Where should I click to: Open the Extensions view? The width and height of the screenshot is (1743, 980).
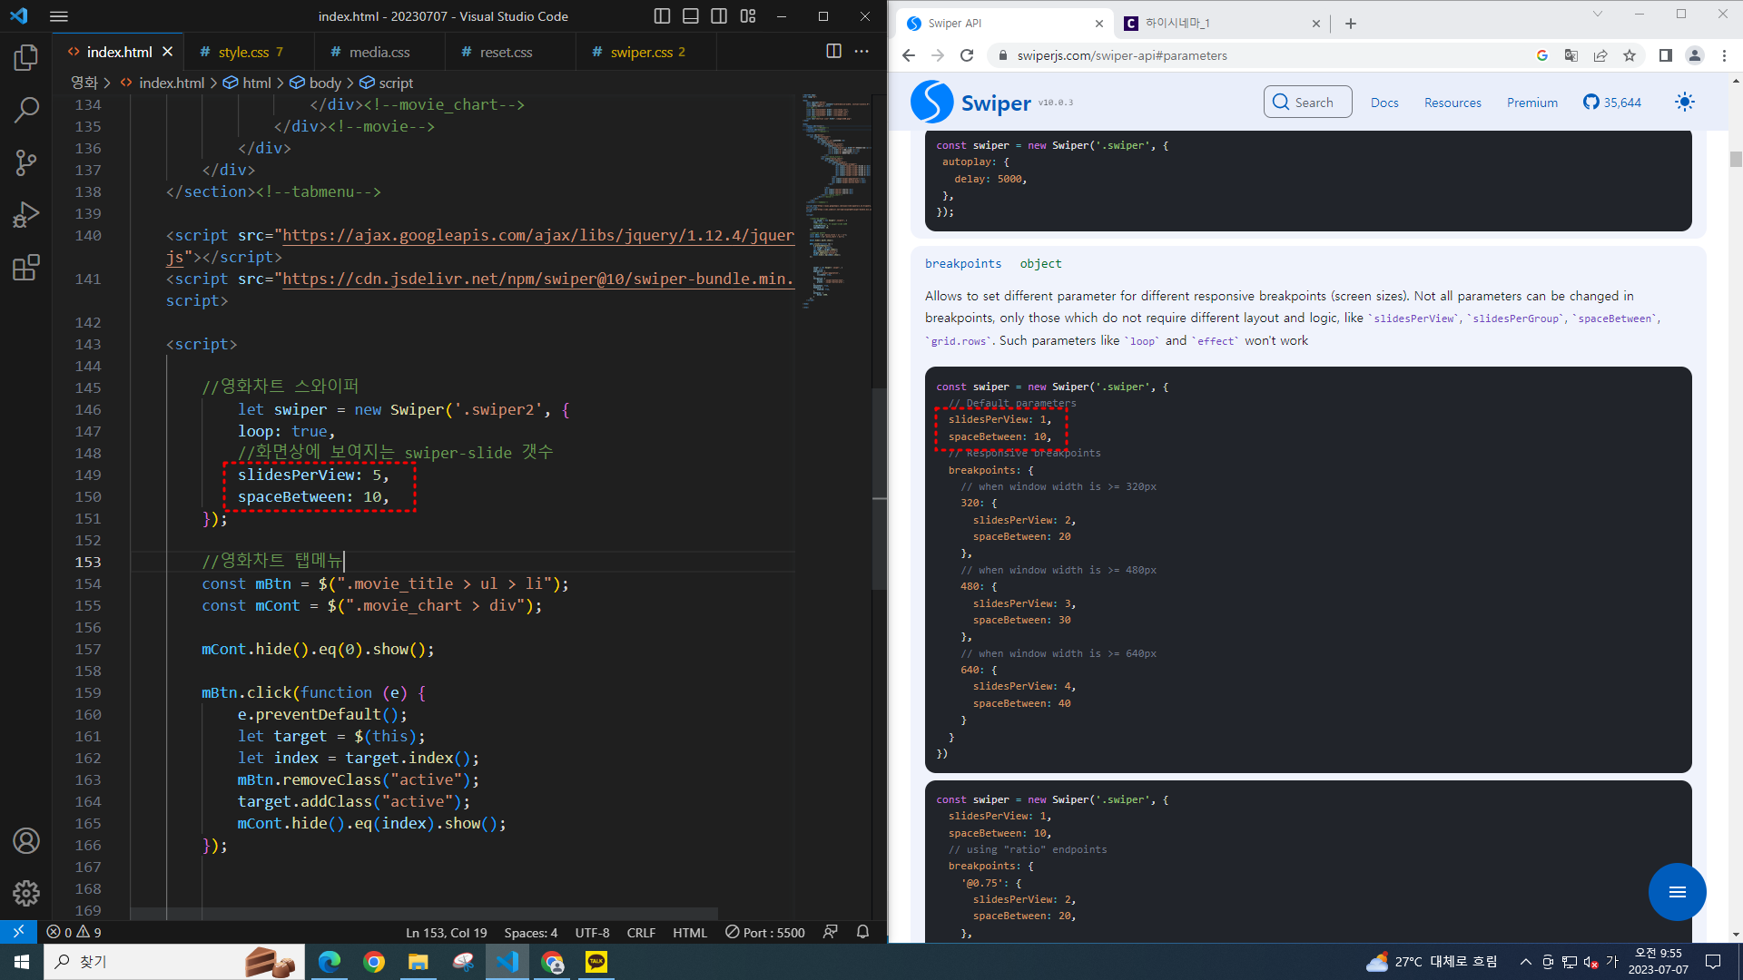click(x=26, y=268)
